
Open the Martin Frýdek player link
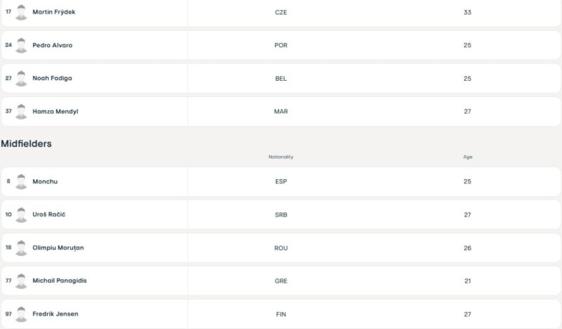tap(54, 12)
